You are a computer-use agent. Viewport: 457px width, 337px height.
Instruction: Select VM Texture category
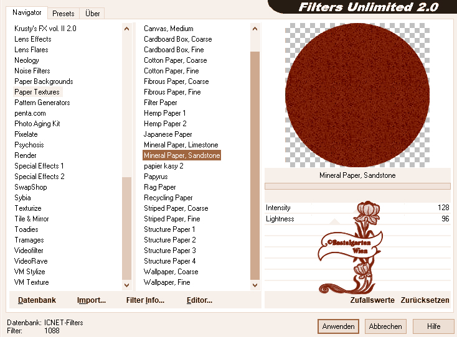(31, 282)
